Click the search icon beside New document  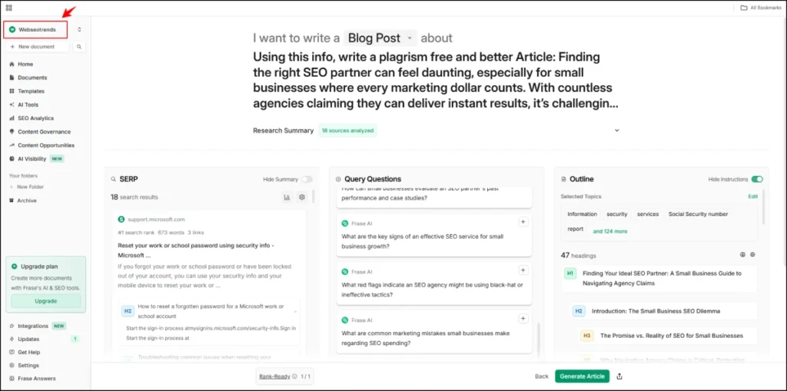tap(80, 47)
